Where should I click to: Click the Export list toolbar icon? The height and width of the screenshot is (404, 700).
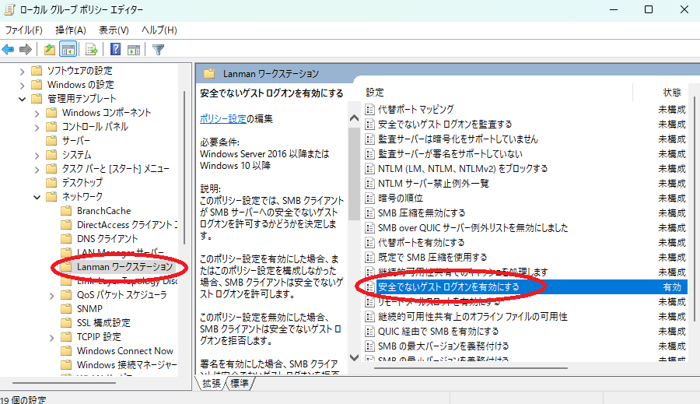tap(91, 50)
